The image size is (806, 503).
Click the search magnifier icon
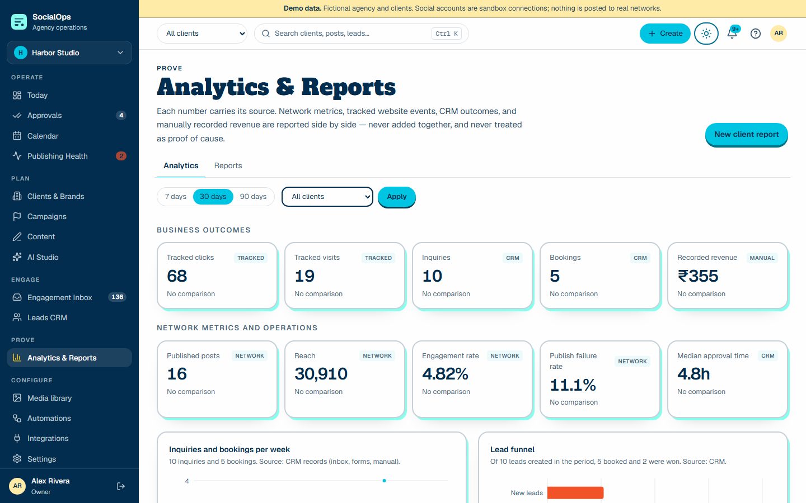266,34
